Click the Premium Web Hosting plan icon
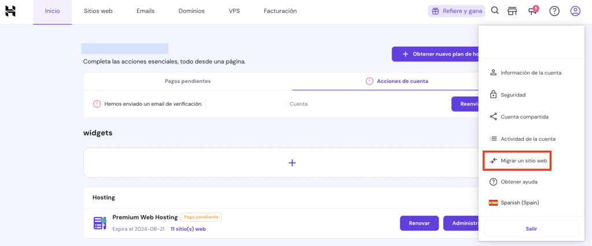 click(100, 223)
